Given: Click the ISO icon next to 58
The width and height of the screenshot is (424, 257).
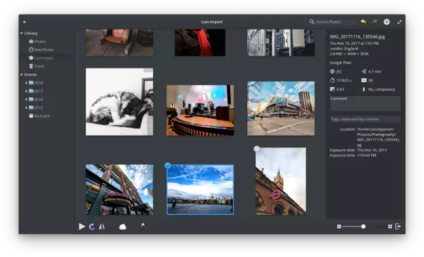Looking at the screenshot, I should click(364, 80).
